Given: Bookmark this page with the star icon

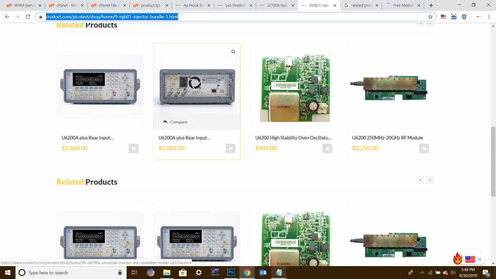Looking at the screenshot, I should point(430,17).
